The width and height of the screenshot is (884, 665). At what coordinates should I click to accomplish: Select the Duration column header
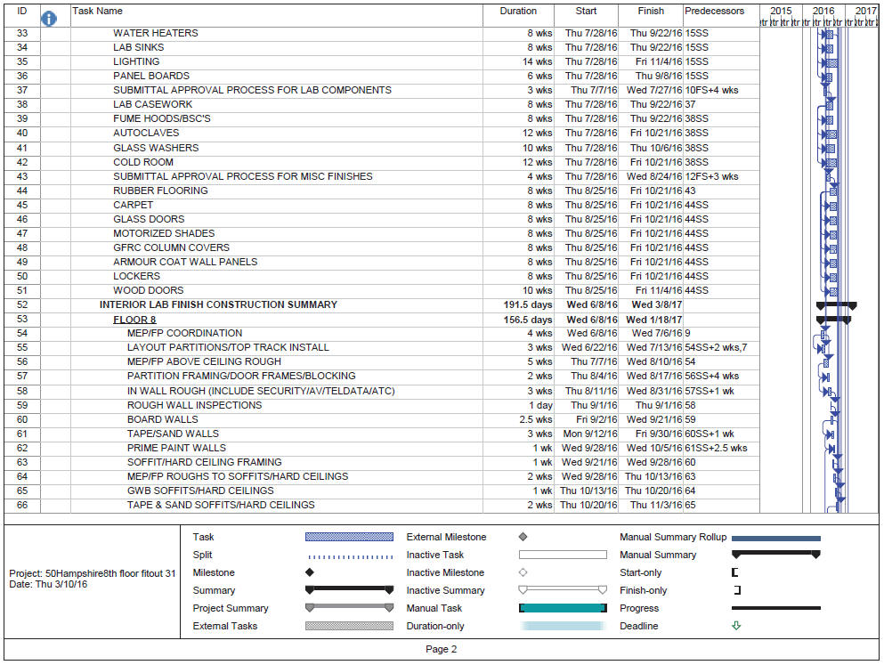pos(518,12)
